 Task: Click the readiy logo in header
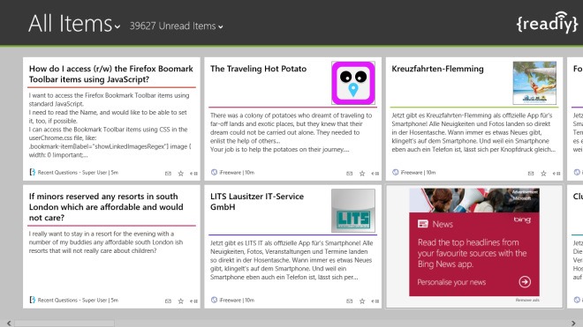click(x=547, y=23)
